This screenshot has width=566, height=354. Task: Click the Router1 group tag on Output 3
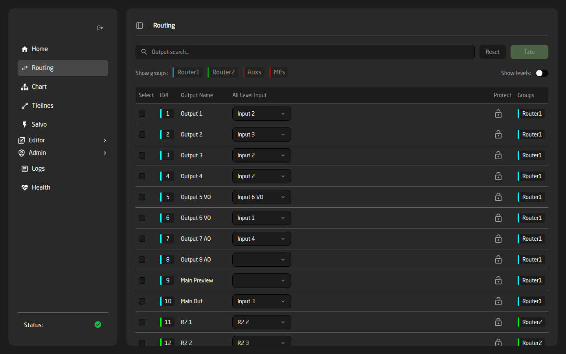531,155
